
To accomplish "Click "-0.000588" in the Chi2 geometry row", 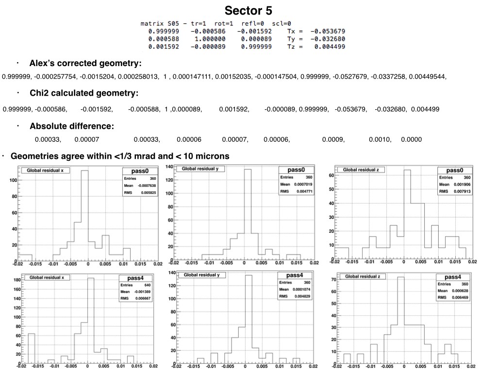I will (144, 109).
